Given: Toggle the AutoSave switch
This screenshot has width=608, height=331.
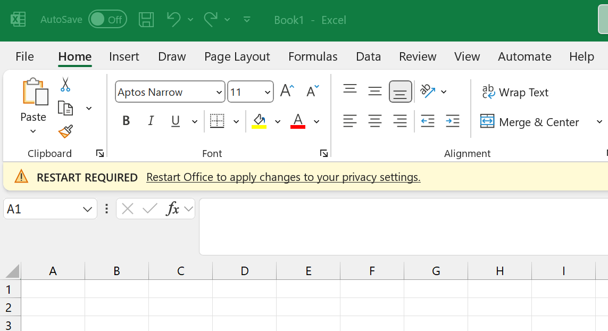Looking at the screenshot, I should [107, 19].
